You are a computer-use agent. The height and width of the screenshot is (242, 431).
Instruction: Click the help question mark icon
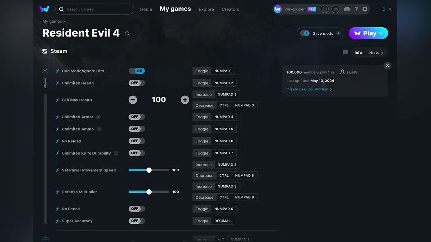pyautogui.click(x=356, y=9)
